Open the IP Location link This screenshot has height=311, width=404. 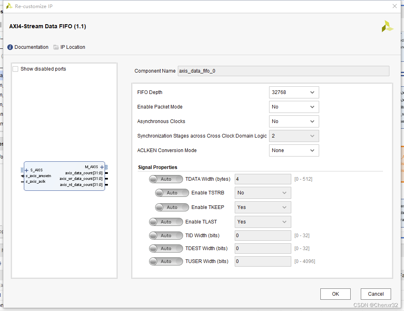(x=73, y=47)
